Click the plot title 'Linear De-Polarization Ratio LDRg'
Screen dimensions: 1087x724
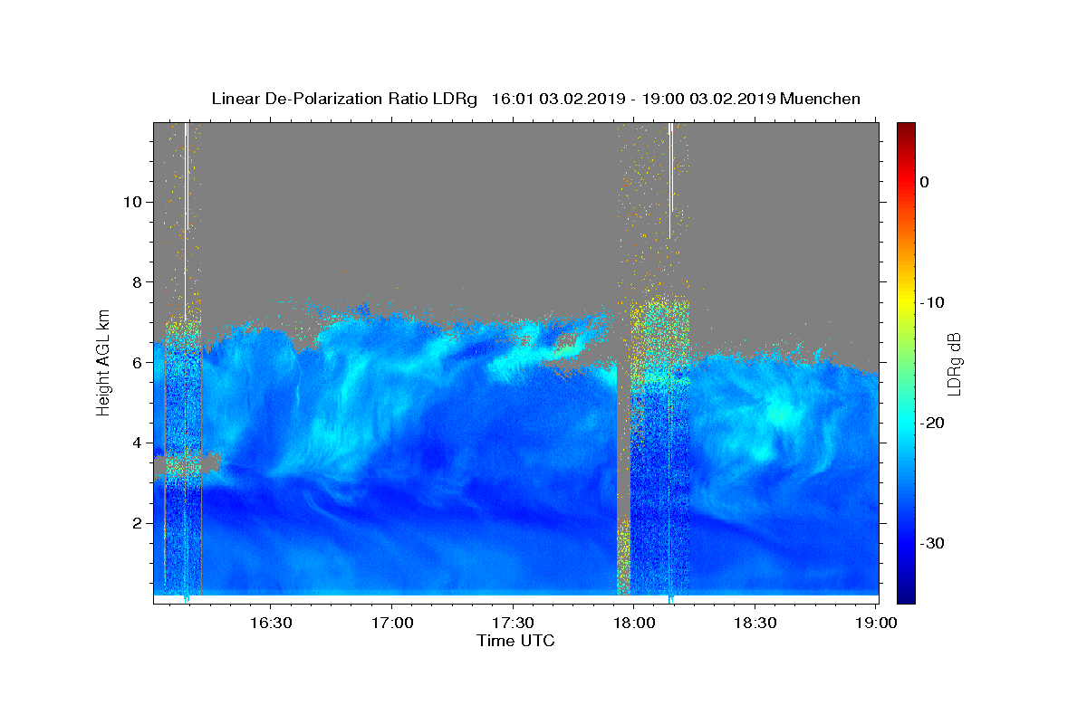[344, 99]
